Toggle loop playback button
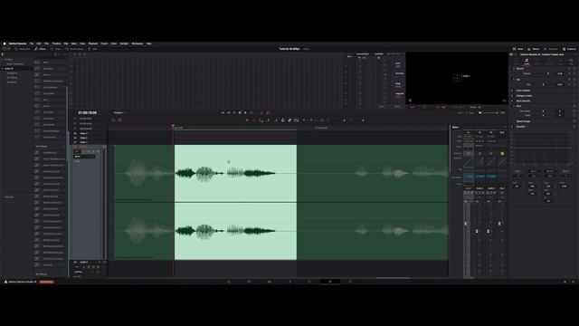 [252, 112]
